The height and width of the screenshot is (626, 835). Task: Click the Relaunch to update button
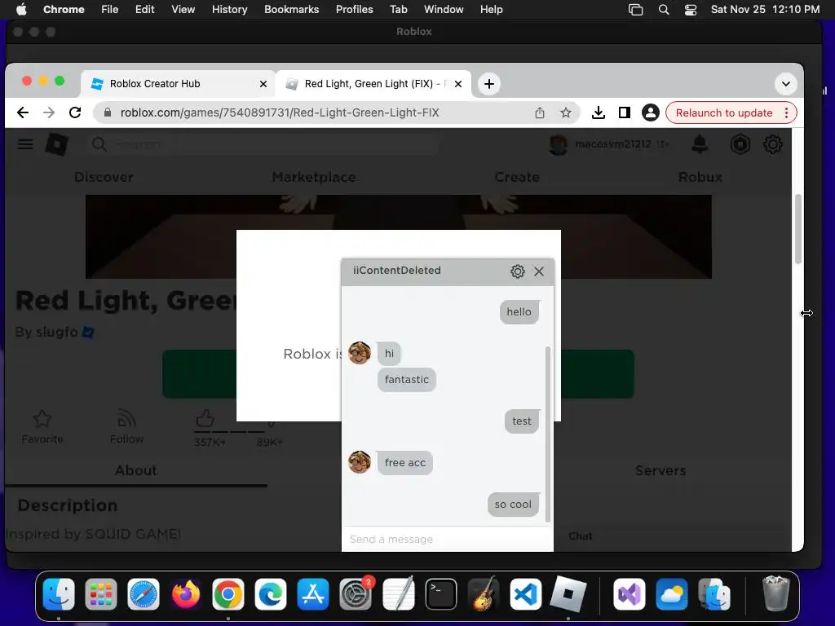724,112
